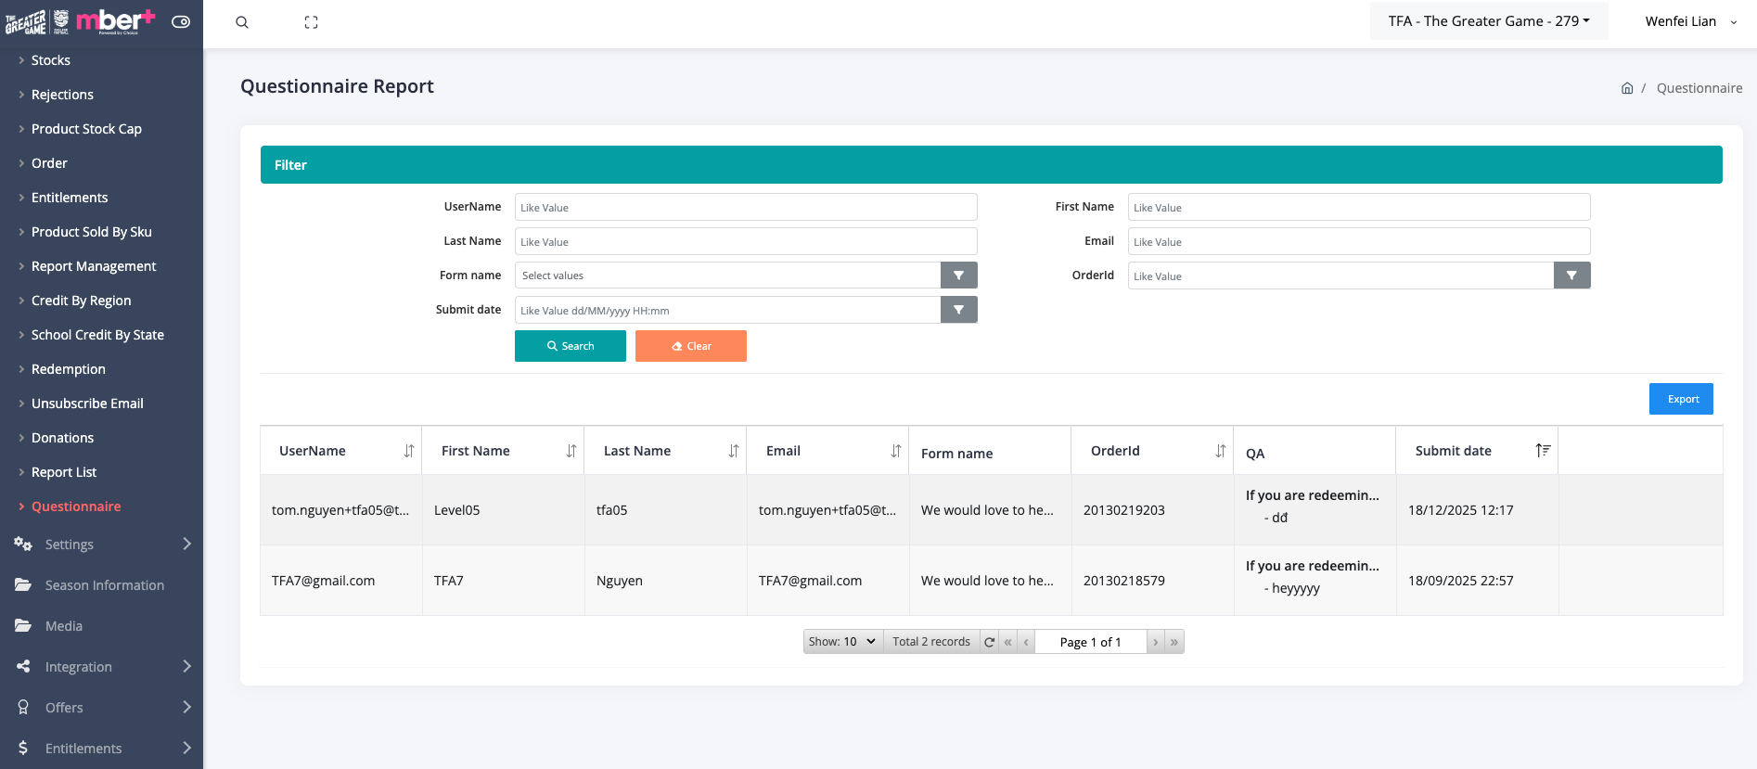Sort table by First Name column
Screen dimensions: 1757x769
click(571, 451)
